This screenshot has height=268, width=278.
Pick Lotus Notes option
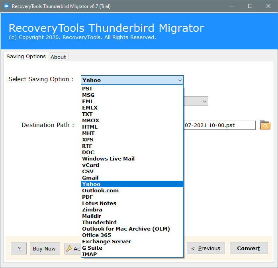[x=132, y=203]
